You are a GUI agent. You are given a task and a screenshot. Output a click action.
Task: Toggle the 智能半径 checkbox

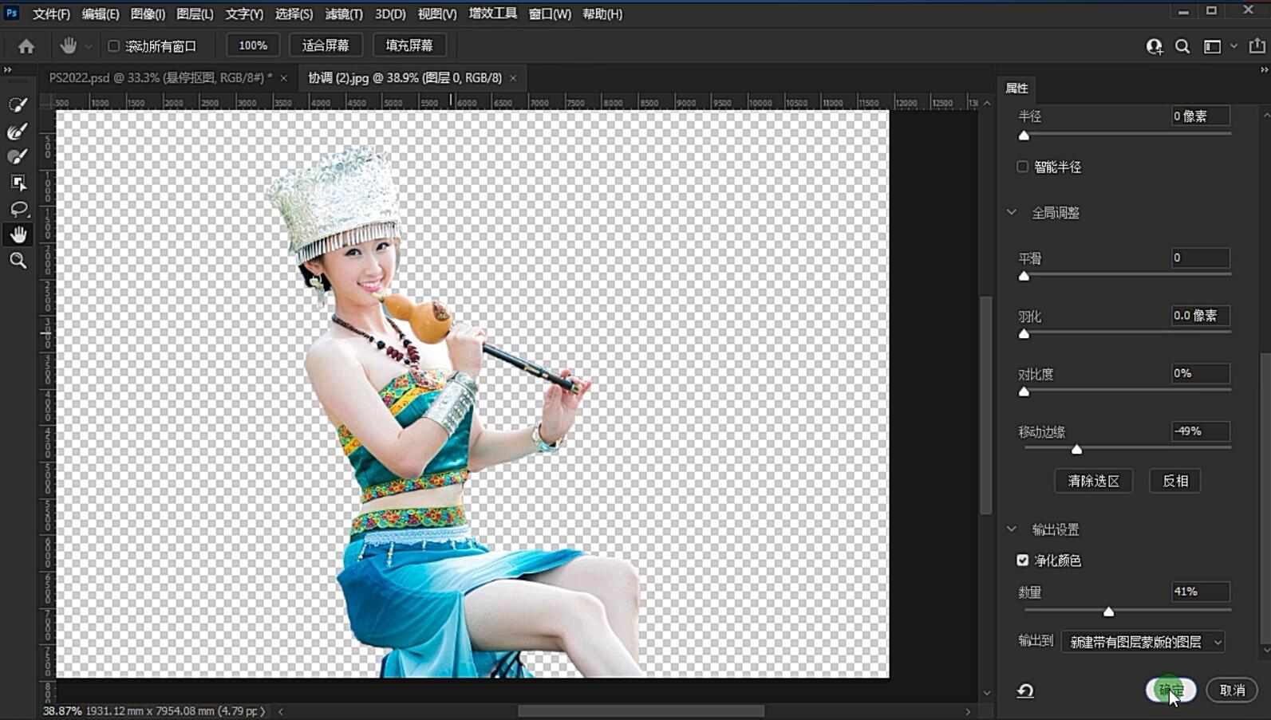[1022, 167]
